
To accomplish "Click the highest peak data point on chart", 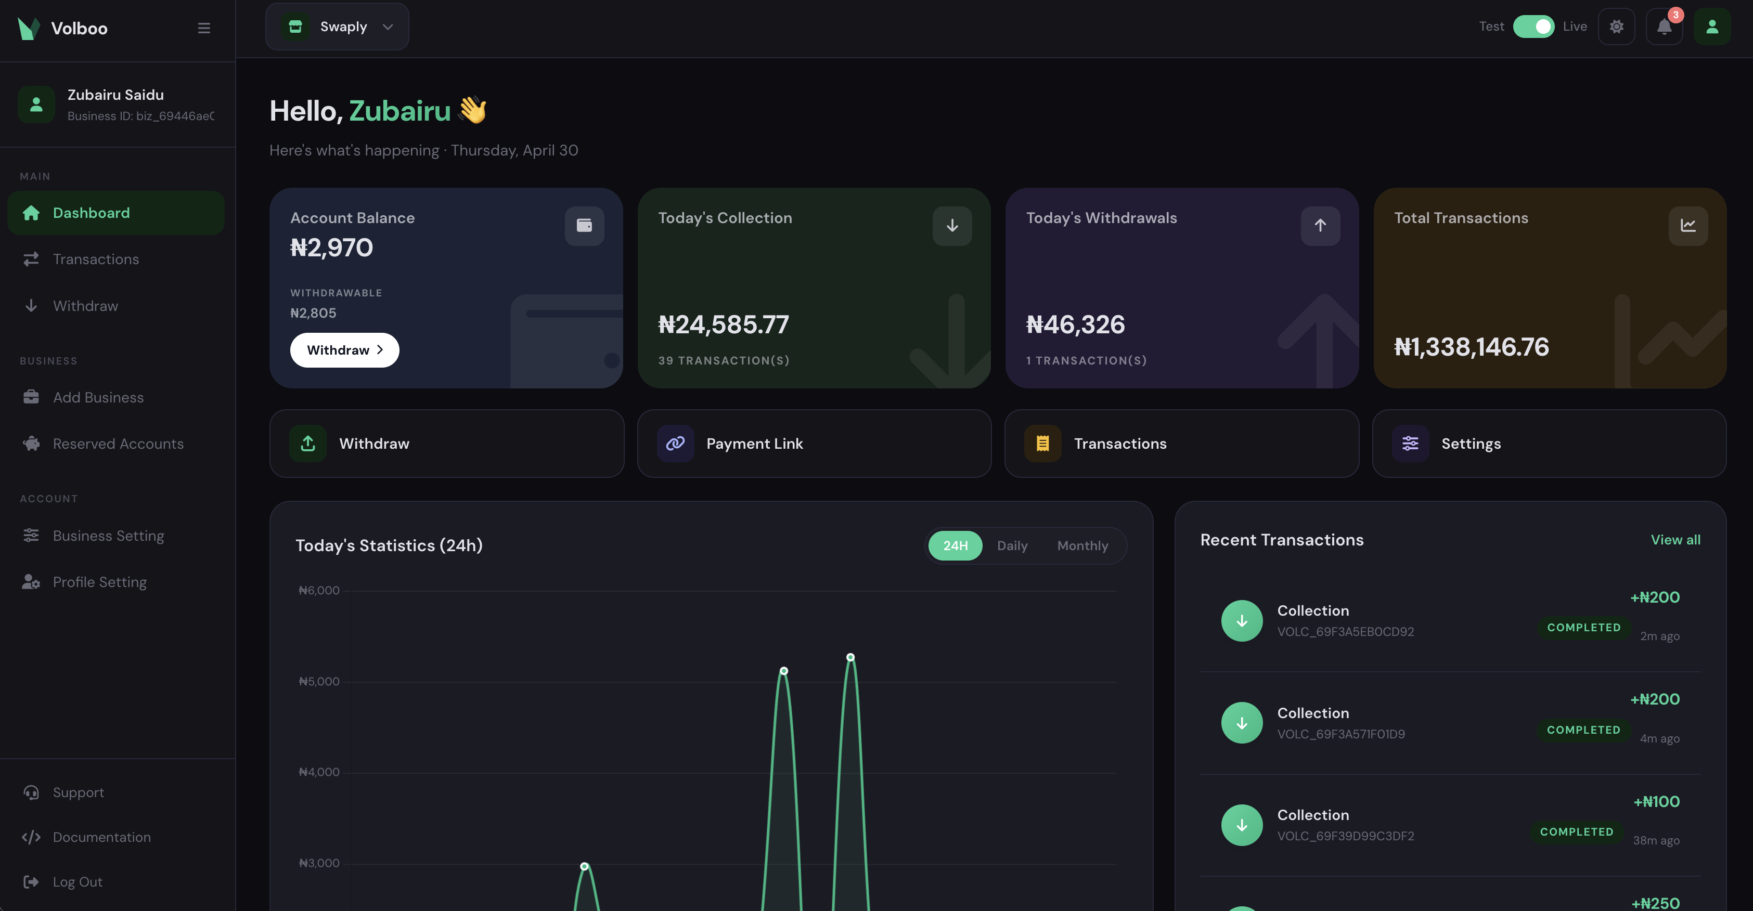I will 850,657.
